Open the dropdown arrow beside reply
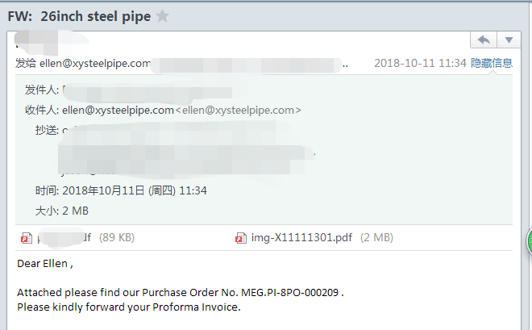The height and width of the screenshot is (330, 532). (x=509, y=40)
